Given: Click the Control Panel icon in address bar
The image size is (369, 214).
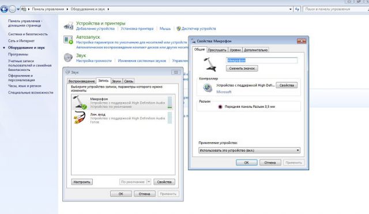Looking at the screenshot, I should [x=24, y=9].
